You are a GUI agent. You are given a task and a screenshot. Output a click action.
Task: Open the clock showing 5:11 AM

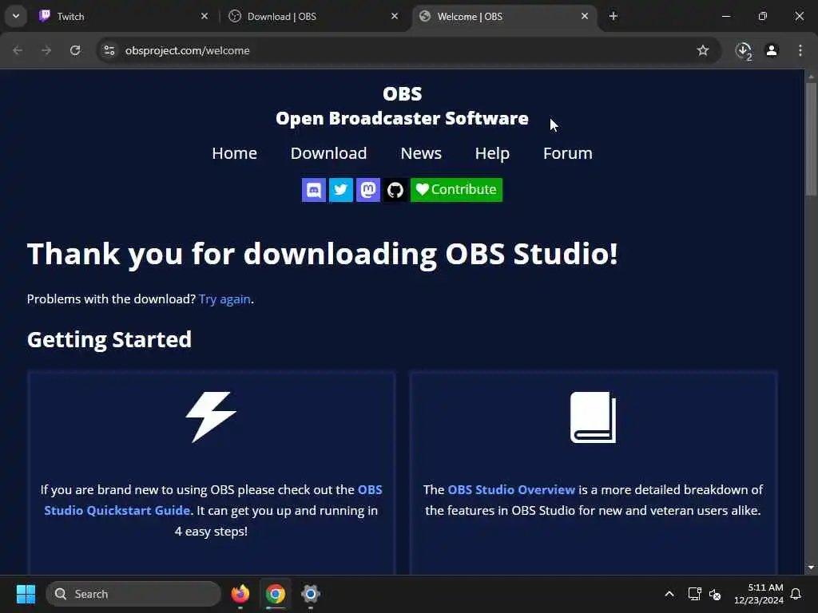759,594
